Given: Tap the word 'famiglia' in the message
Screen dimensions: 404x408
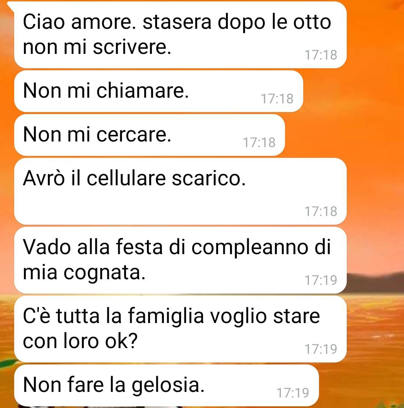Looking at the screenshot, I should pos(166,317).
